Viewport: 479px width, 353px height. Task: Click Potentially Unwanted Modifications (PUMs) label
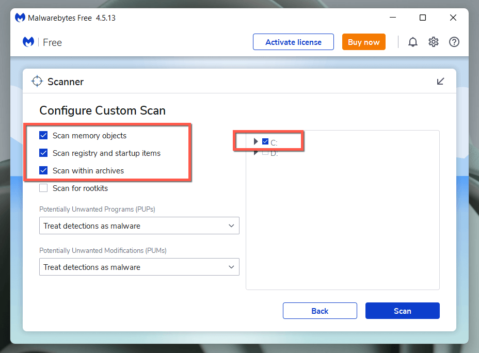tap(103, 250)
